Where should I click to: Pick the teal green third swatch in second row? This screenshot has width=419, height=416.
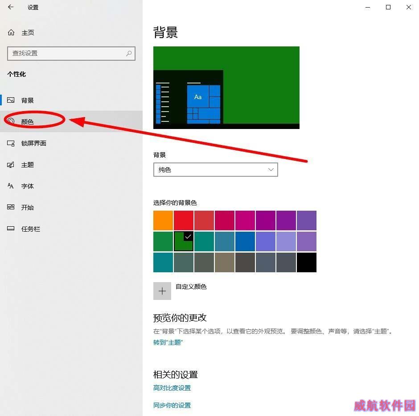point(204,241)
